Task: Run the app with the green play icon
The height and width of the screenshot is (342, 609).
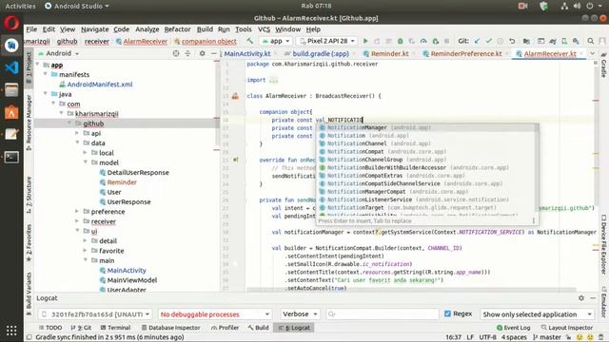Action: [x=365, y=41]
